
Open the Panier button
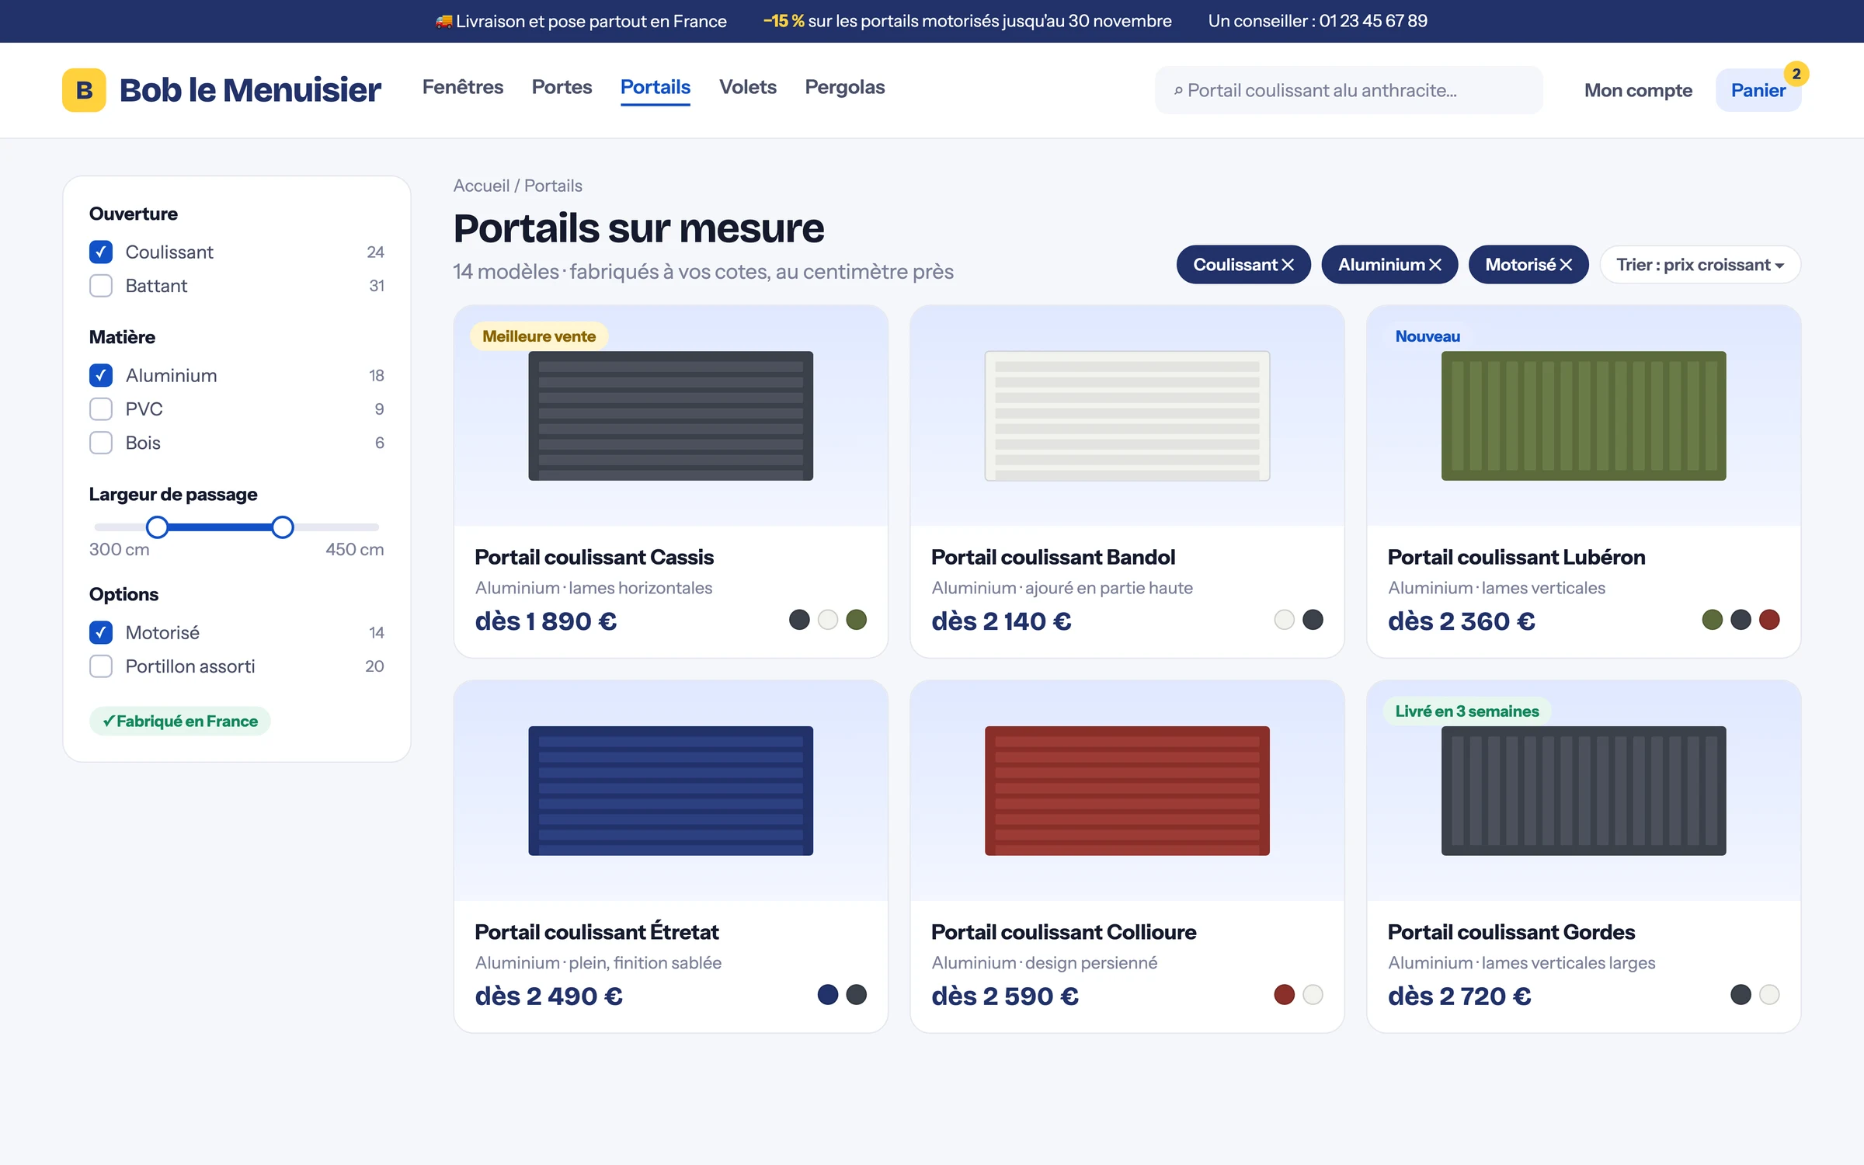(x=1758, y=90)
